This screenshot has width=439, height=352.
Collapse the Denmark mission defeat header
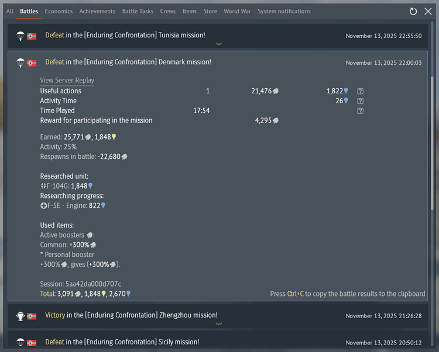tap(128, 62)
